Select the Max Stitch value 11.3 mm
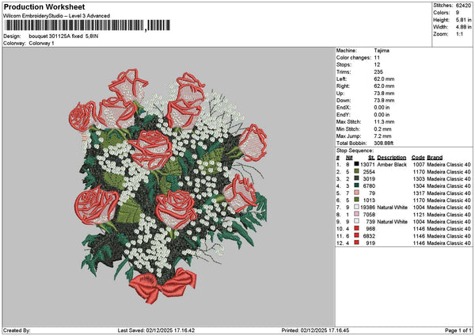This screenshot has height=336, width=475. tap(384, 122)
